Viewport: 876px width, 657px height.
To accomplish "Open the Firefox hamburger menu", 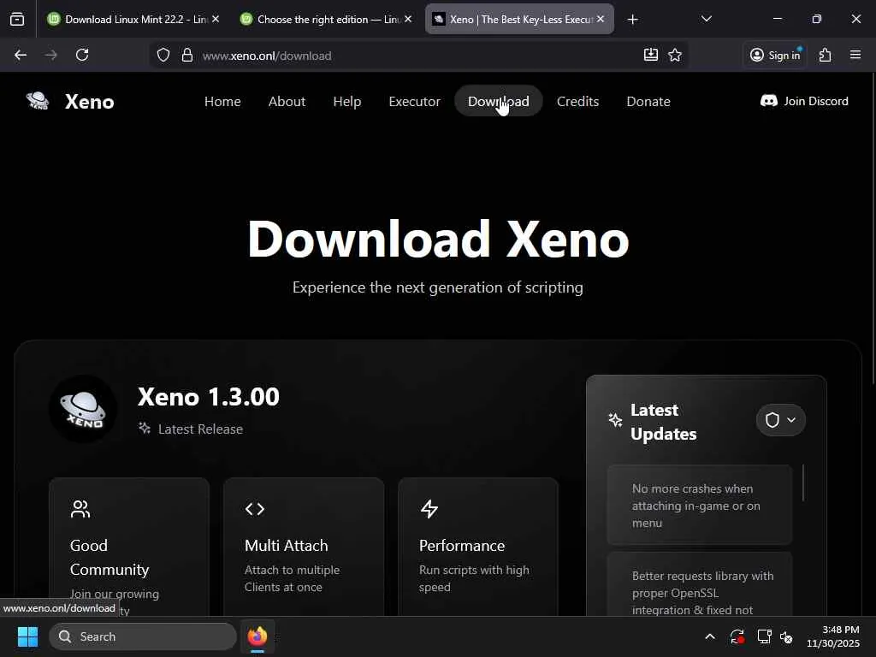I will click(855, 55).
